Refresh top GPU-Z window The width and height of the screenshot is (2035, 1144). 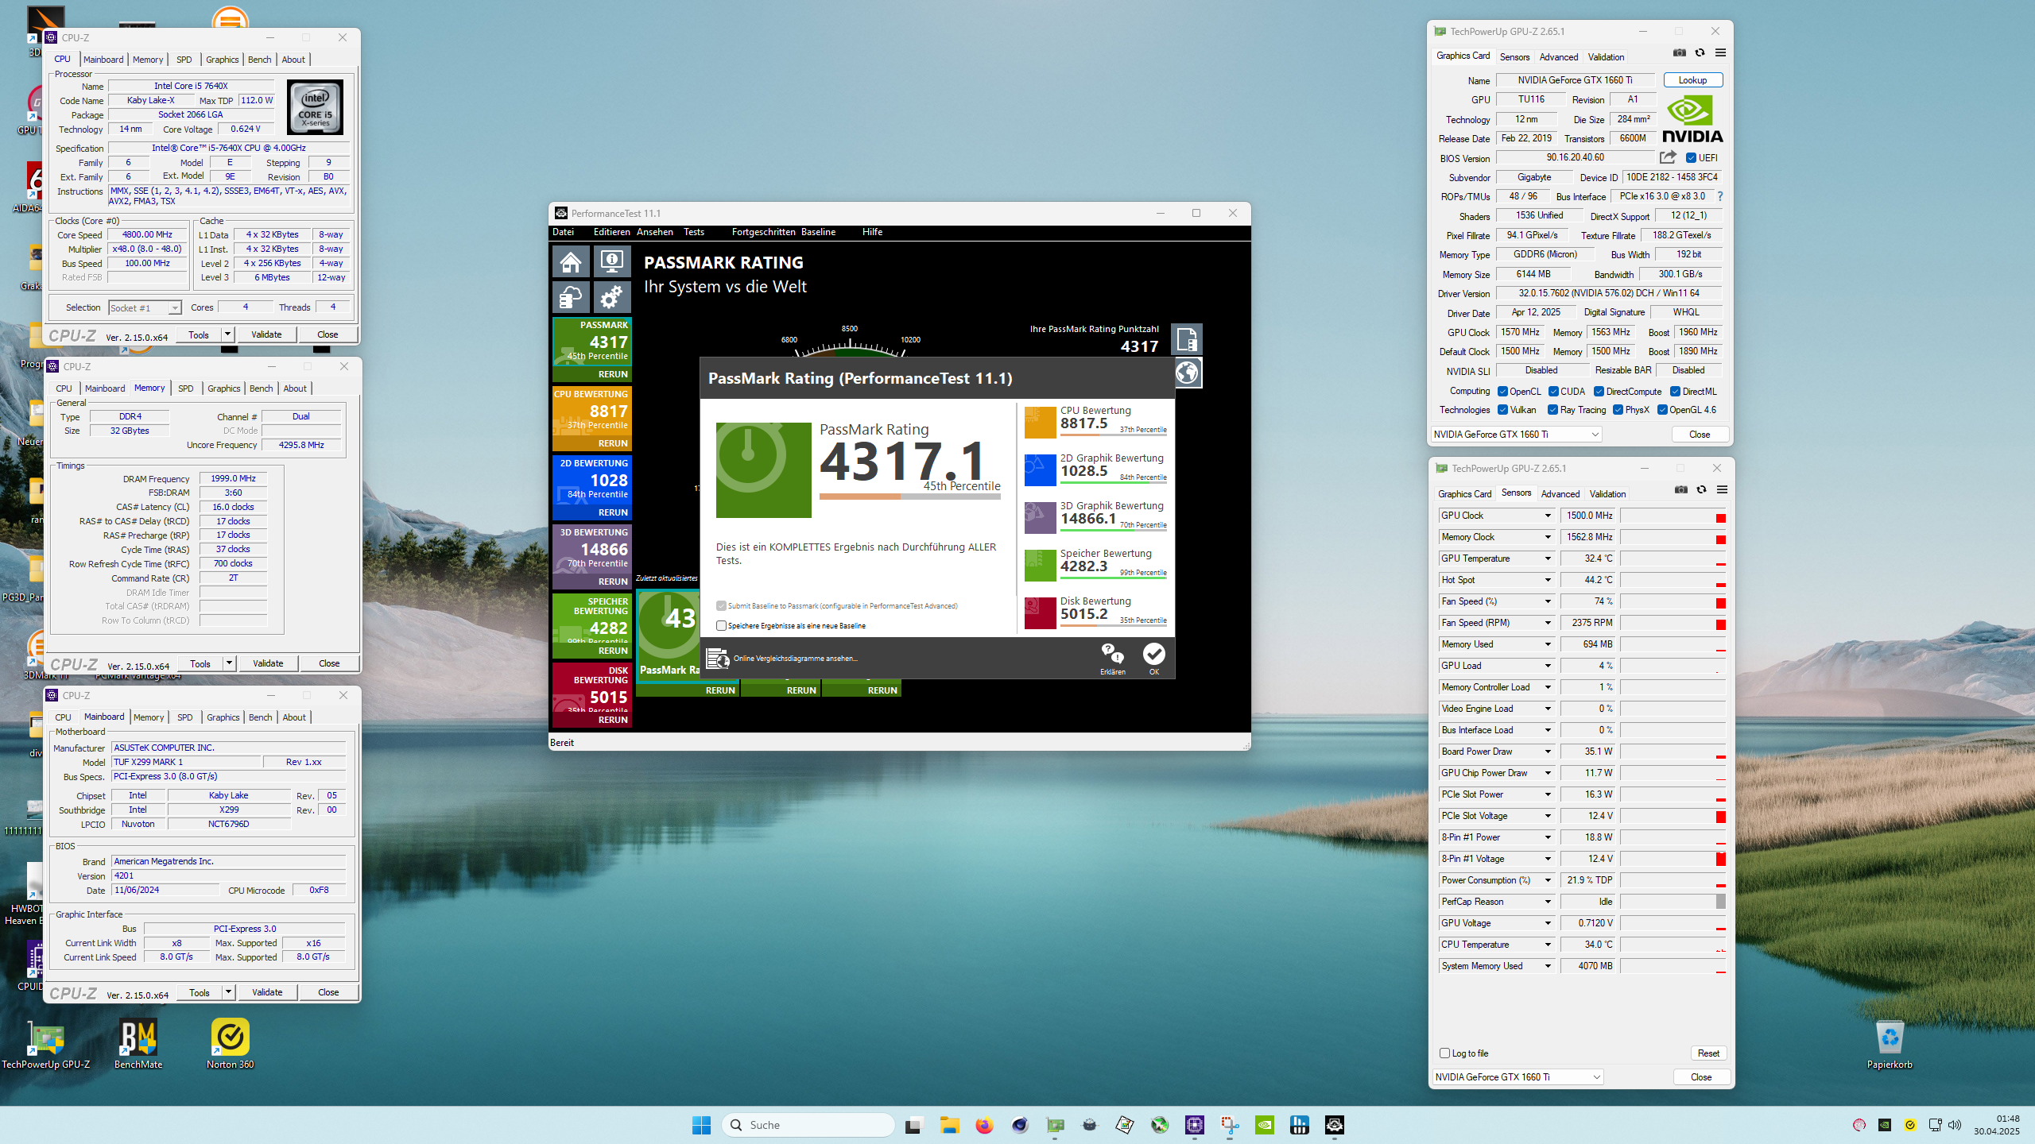click(x=1700, y=53)
